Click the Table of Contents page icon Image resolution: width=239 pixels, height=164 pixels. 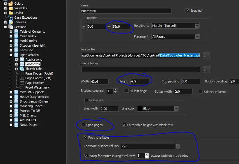click(x=16, y=31)
